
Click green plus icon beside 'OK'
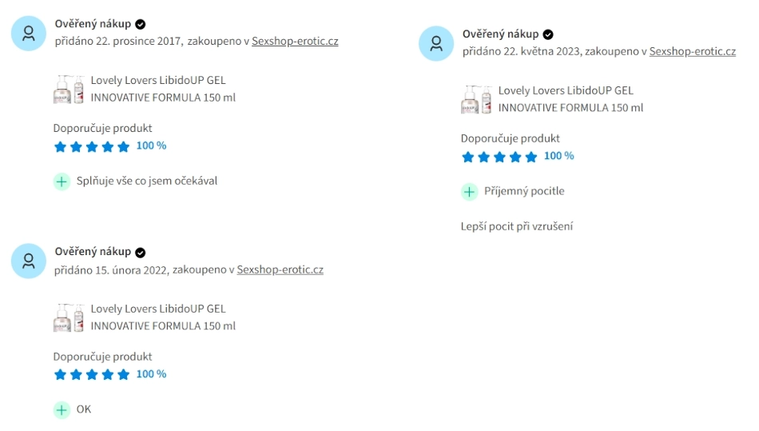pos(62,410)
